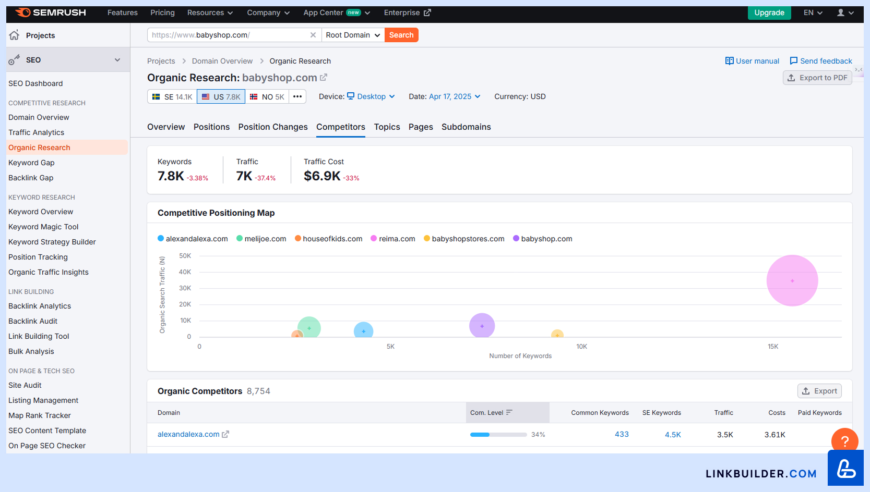The width and height of the screenshot is (870, 492).
Task: Sort by Com. Level column icon
Action: pos(509,412)
